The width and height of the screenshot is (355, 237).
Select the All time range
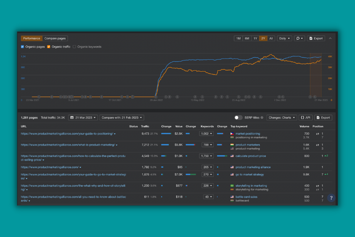271,38
